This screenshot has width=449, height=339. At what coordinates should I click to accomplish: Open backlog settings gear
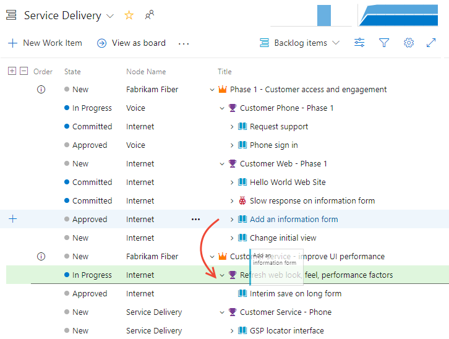click(x=409, y=43)
